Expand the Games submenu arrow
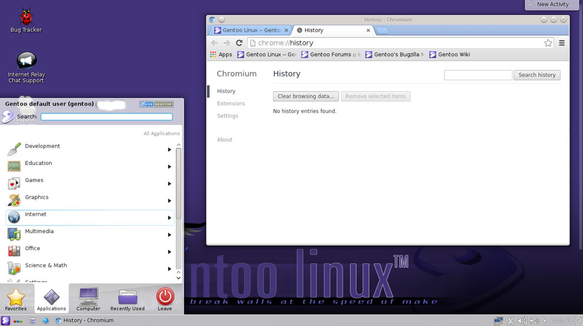The width and height of the screenshot is (583, 326). 170,184
